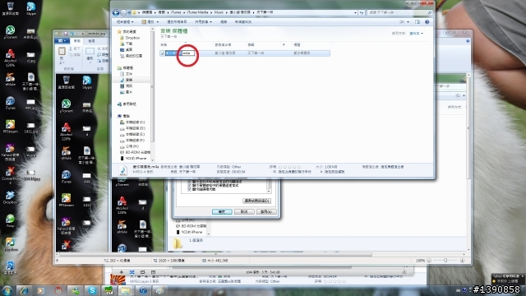Open Explorer help via question mark icon

click(427, 22)
